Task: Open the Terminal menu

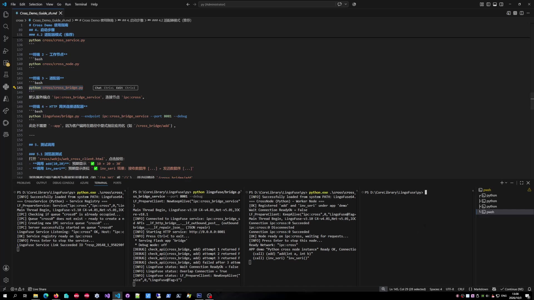Action: click(x=81, y=4)
